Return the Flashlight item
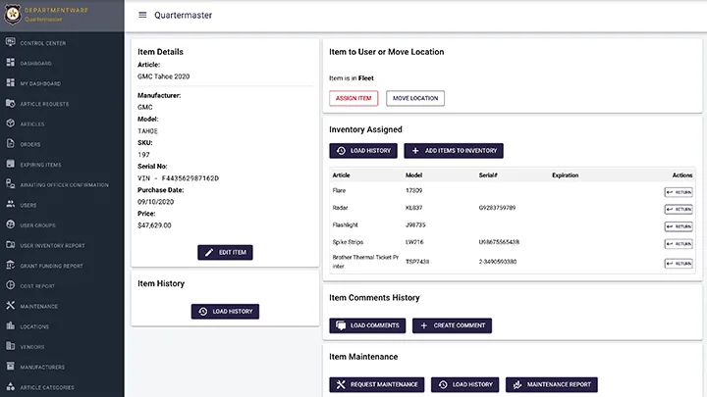The image size is (707, 397). 679,226
